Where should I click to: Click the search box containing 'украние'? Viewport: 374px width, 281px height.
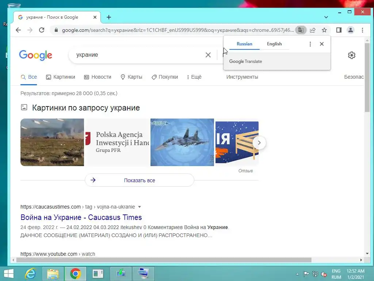click(138, 55)
